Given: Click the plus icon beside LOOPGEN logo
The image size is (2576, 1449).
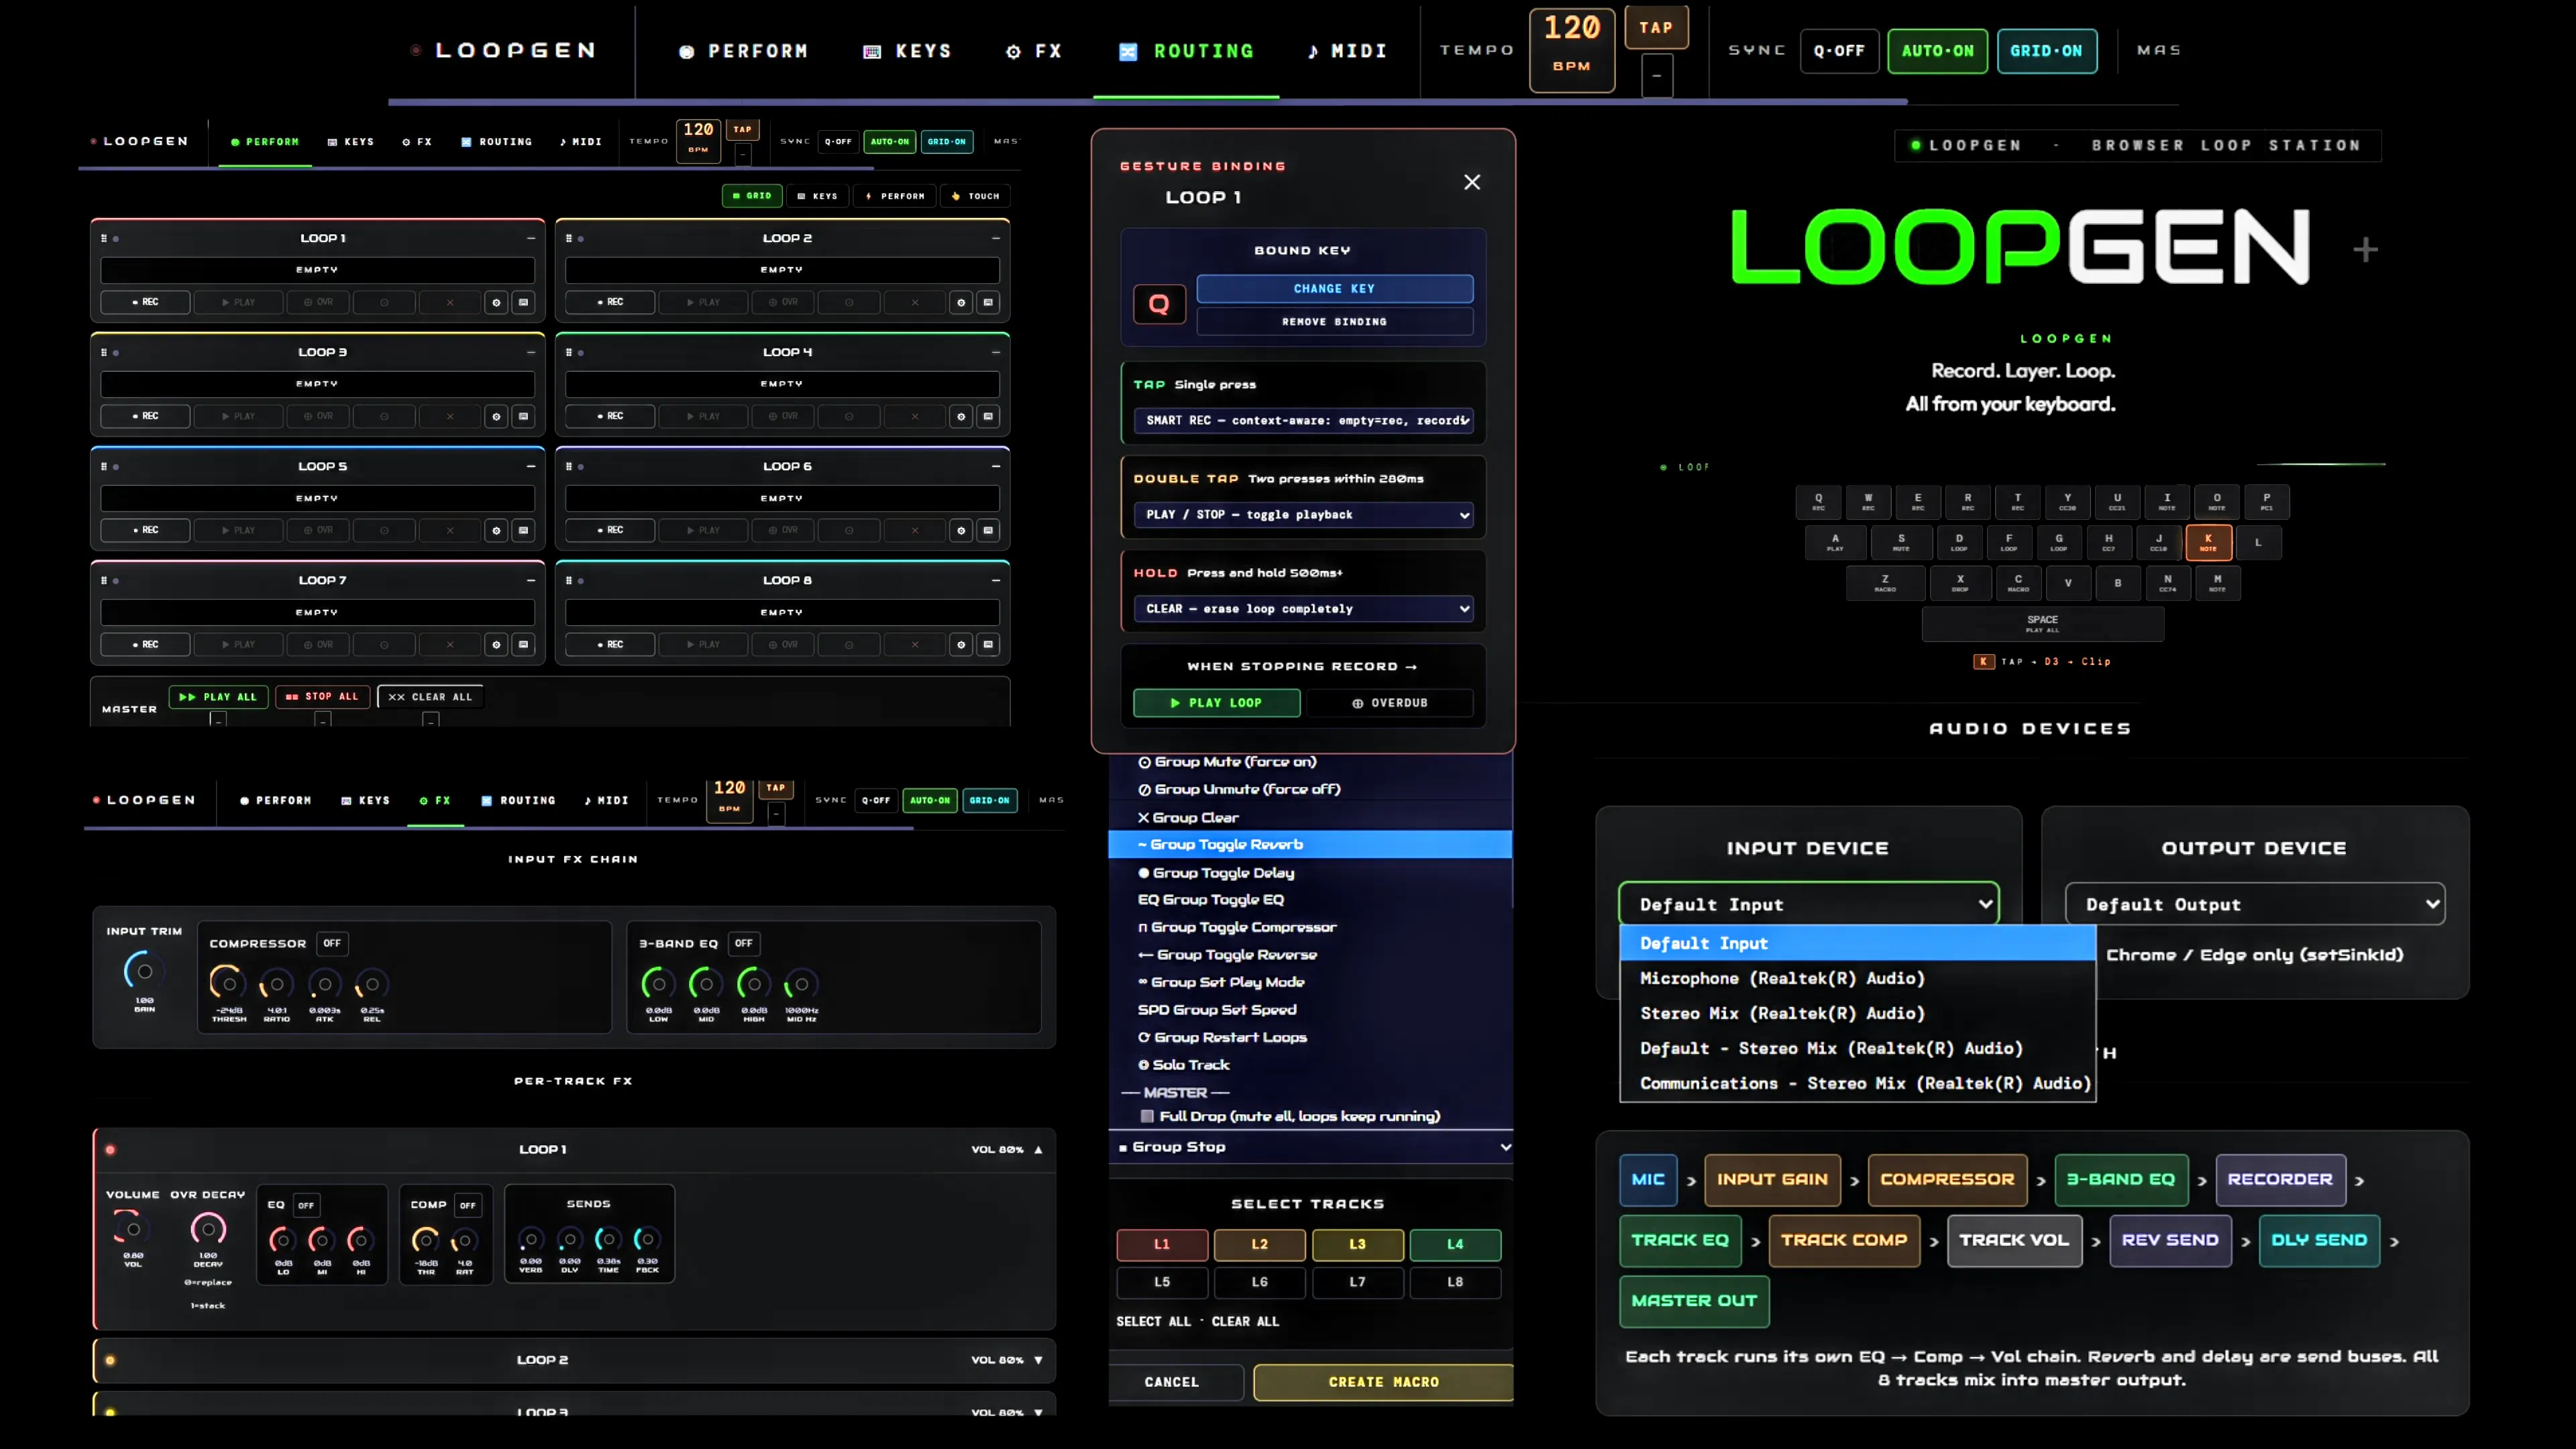Looking at the screenshot, I should (2365, 249).
